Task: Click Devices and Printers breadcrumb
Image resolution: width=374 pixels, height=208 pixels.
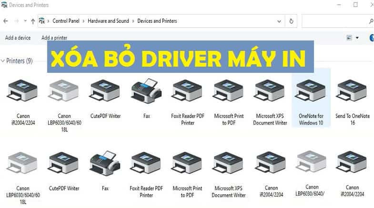Action: point(157,21)
